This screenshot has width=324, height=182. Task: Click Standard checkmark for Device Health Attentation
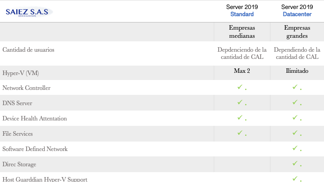point(240,118)
